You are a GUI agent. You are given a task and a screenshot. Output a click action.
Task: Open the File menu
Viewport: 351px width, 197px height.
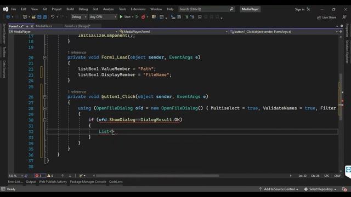coord(13,9)
